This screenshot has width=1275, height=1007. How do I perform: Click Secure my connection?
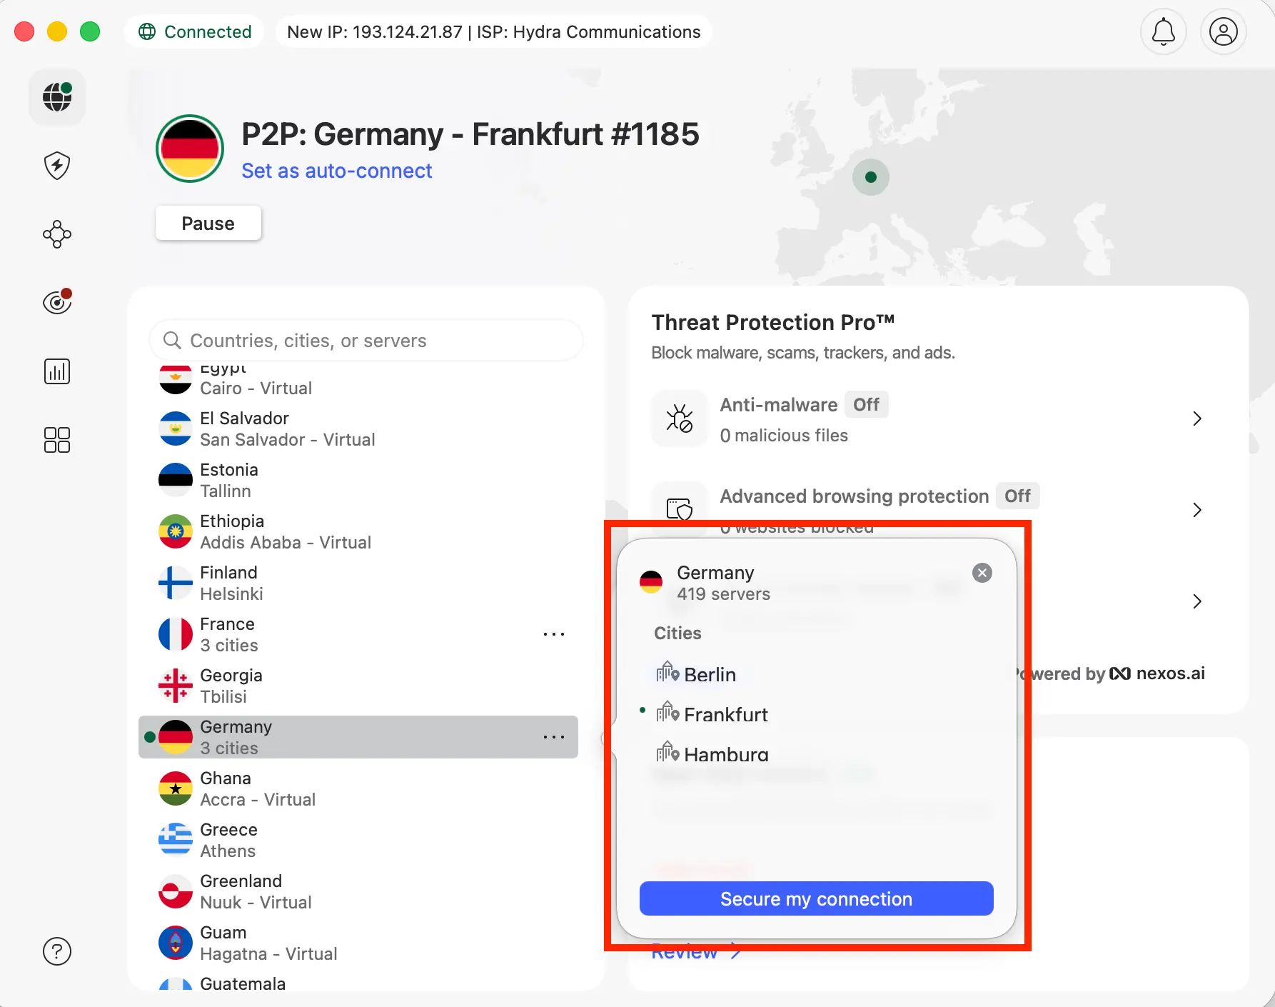click(x=816, y=898)
